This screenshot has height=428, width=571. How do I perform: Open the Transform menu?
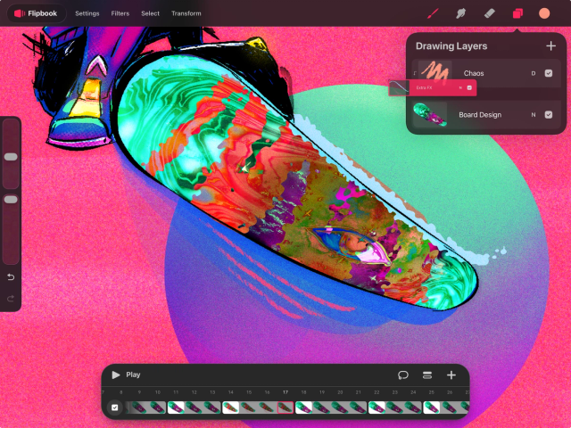[186, 13]
